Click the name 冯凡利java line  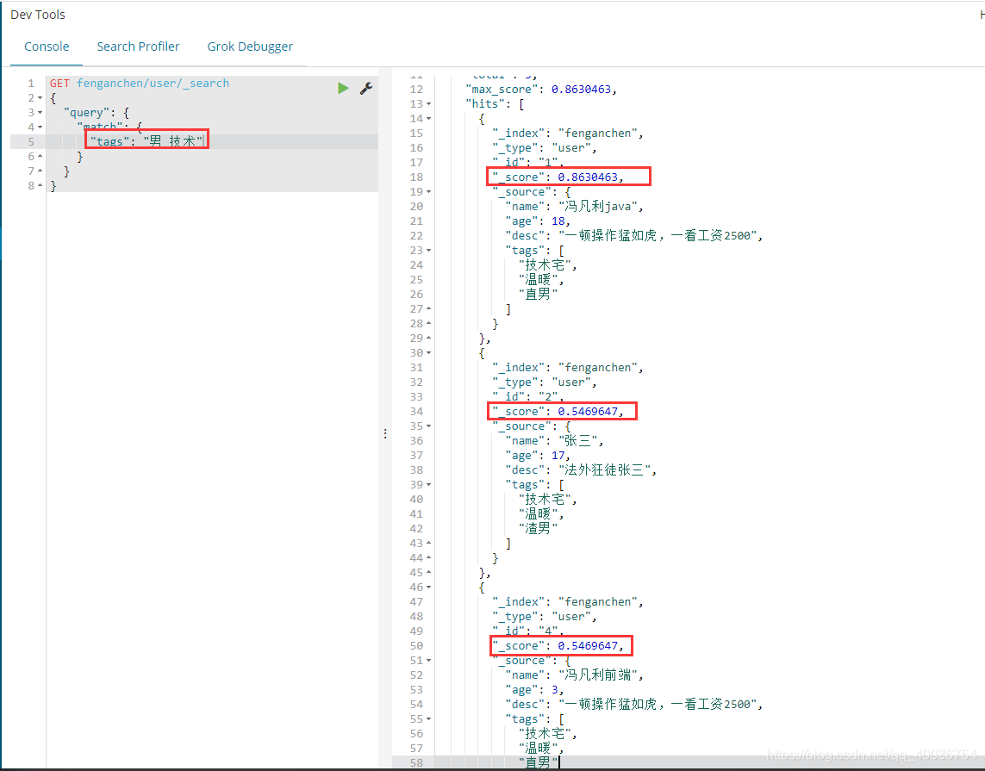pyautogui.click(x=574, y=206)
